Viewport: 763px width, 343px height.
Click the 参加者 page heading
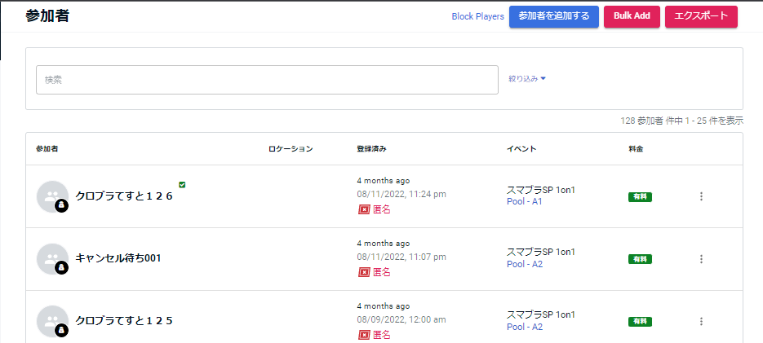pyautogui.click(x=47, y=15)
